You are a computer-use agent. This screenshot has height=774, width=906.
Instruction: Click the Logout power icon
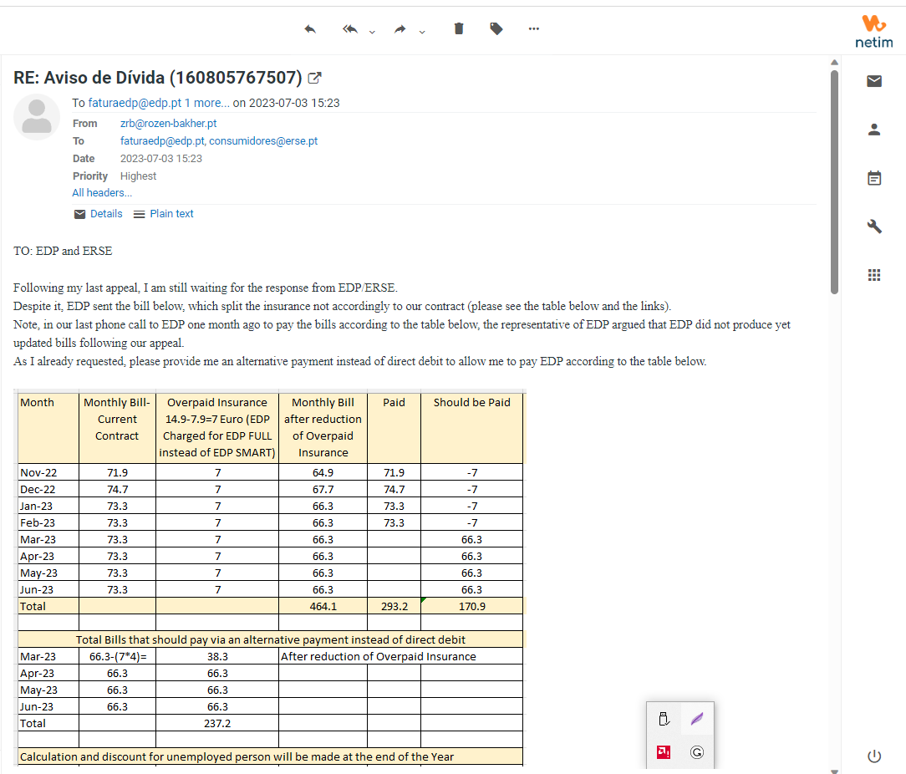874,756
